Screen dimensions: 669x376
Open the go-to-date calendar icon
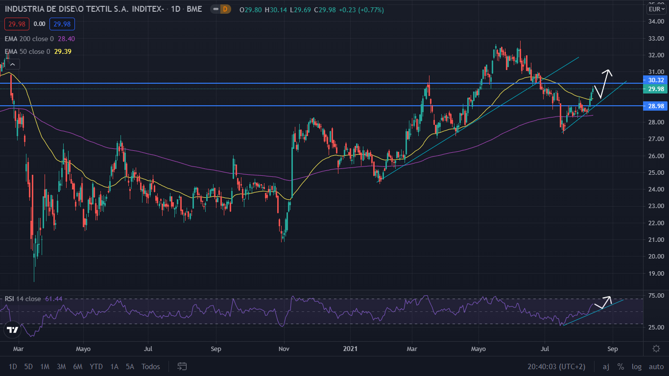[x=182, y=366]
